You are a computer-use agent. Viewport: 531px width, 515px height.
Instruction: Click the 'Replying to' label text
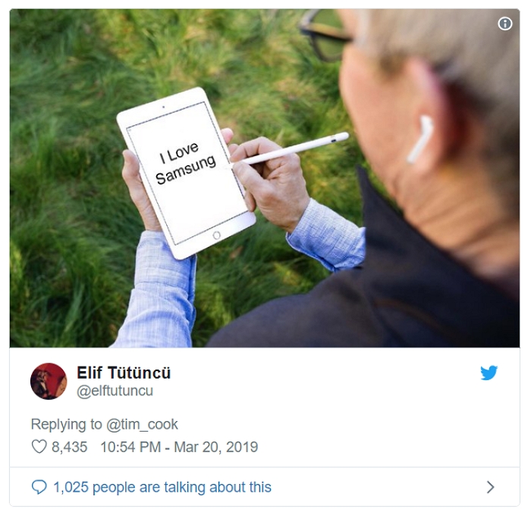pos(67,424)
